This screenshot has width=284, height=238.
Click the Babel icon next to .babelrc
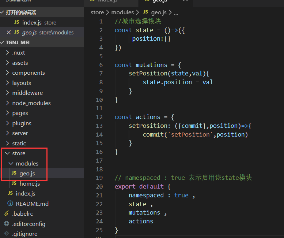click(6, 213)
